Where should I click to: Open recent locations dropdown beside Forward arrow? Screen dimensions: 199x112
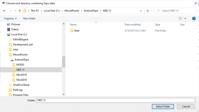tap(15, 11)
